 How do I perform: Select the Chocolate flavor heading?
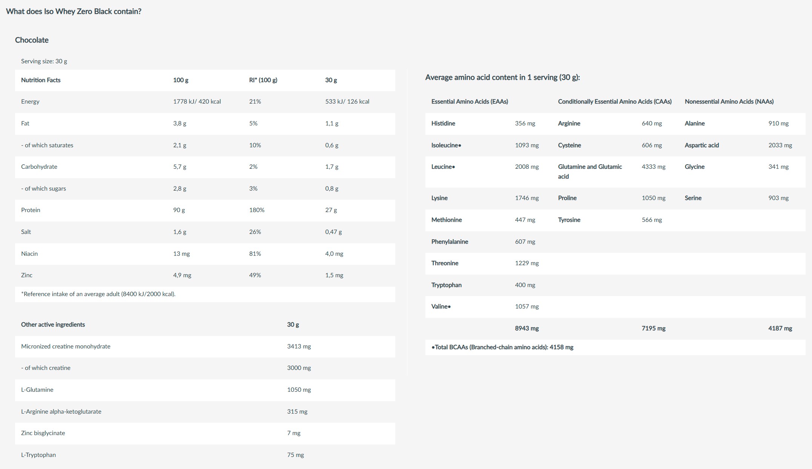pyautogui.click(x=32, y=40)
